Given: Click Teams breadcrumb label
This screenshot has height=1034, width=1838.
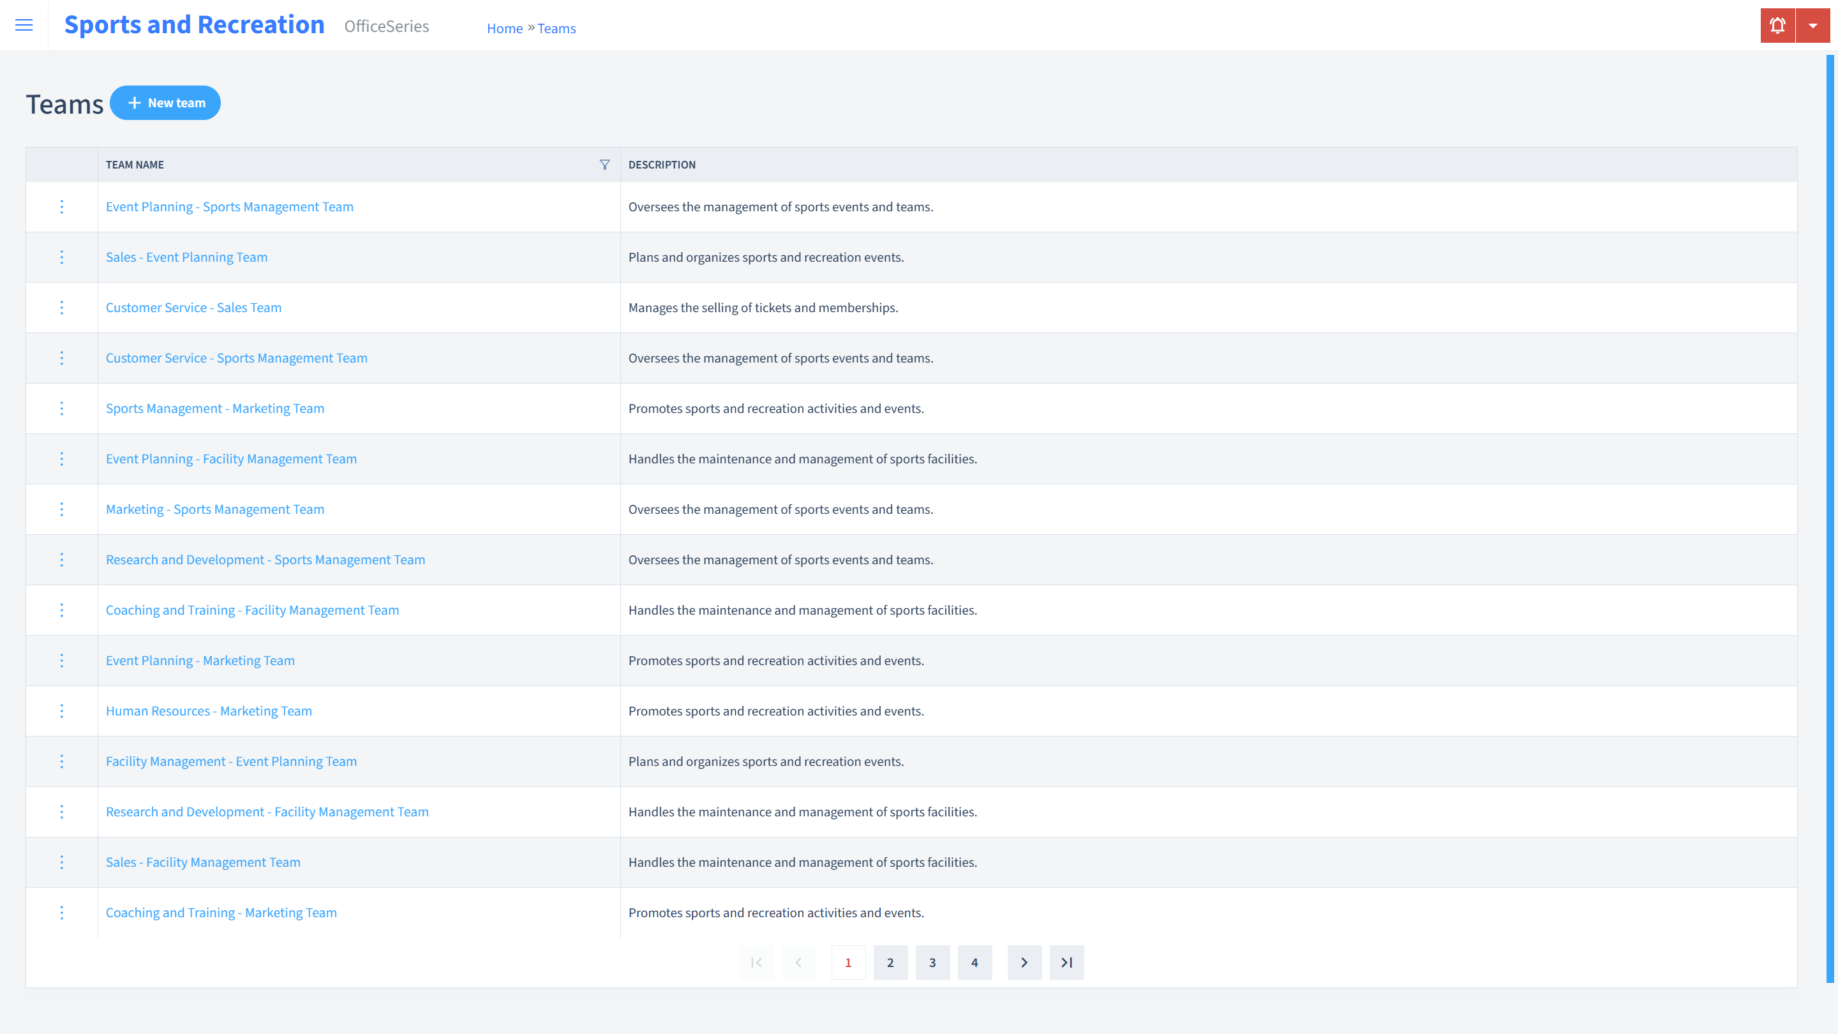Looking at the screenshot, I should (x=555, y=28).
